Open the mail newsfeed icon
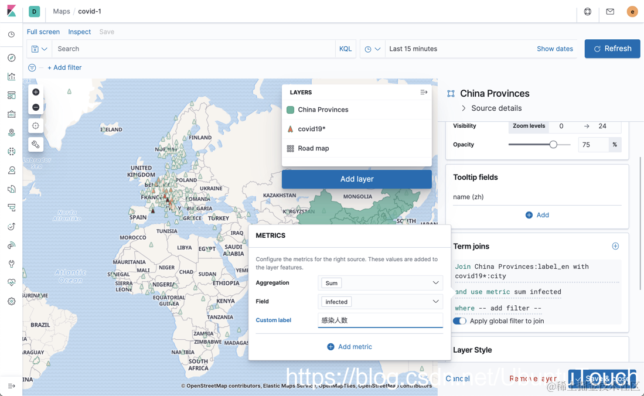 click(610, 12)
